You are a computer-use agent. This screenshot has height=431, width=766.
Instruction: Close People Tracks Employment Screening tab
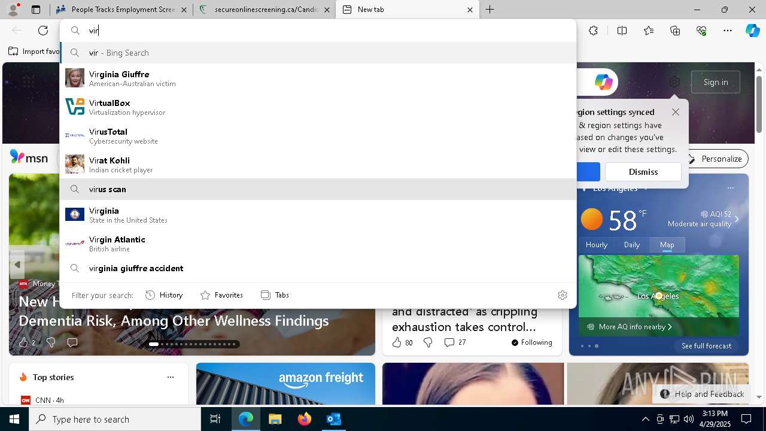tap(184, 10)
